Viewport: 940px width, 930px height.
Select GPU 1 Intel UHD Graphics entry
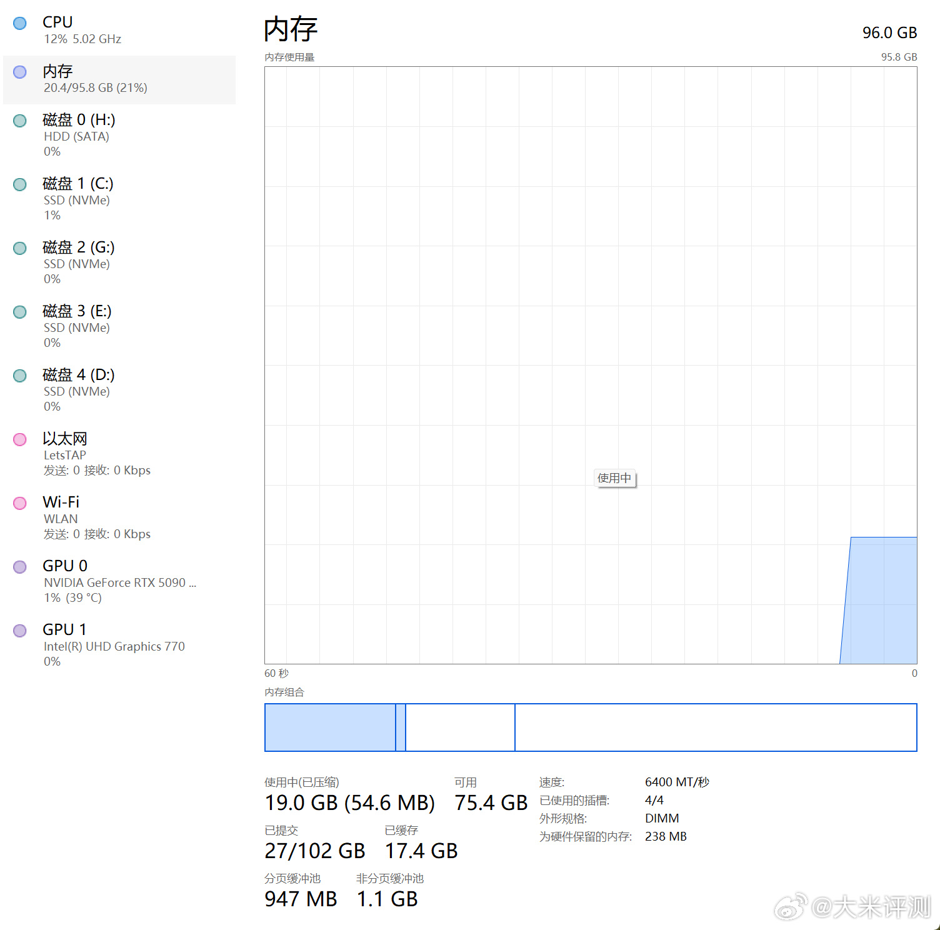tap(19, 630)
